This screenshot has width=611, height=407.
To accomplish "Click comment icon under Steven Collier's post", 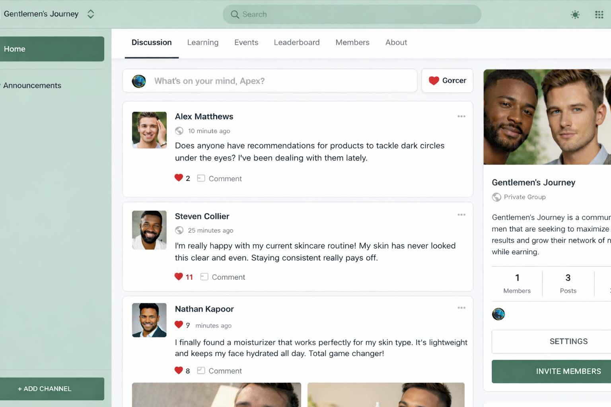I will 204,277.
